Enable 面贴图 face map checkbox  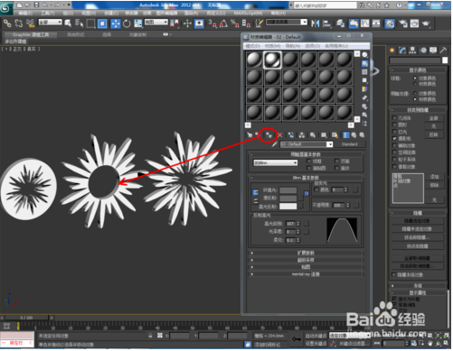coord(309,168)
